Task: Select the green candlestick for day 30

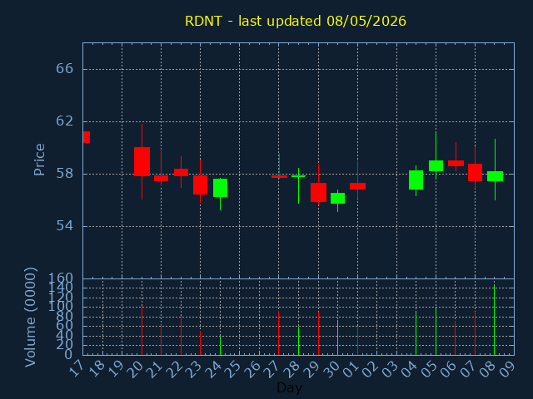Action: tap(337, 198)
